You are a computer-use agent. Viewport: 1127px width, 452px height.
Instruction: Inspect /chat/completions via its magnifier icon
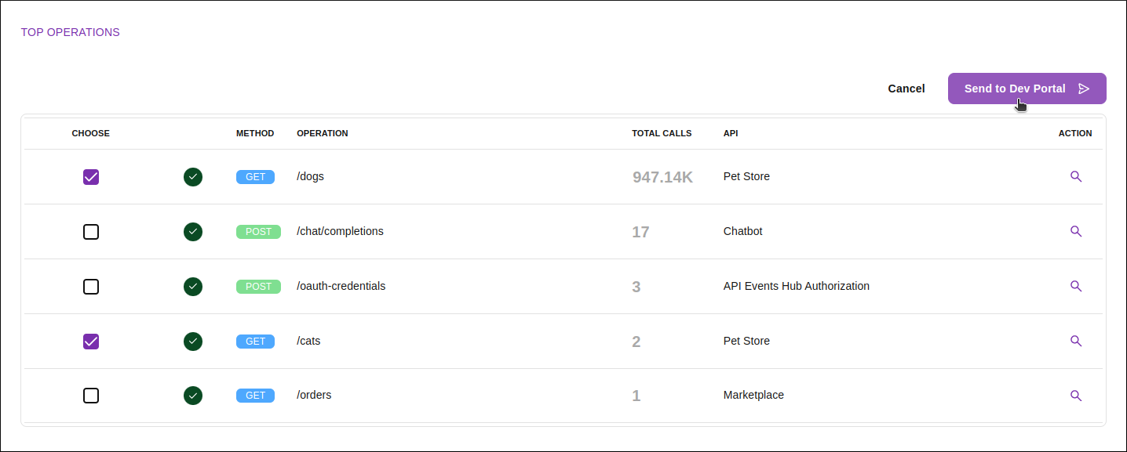(x=1076, y=232)
